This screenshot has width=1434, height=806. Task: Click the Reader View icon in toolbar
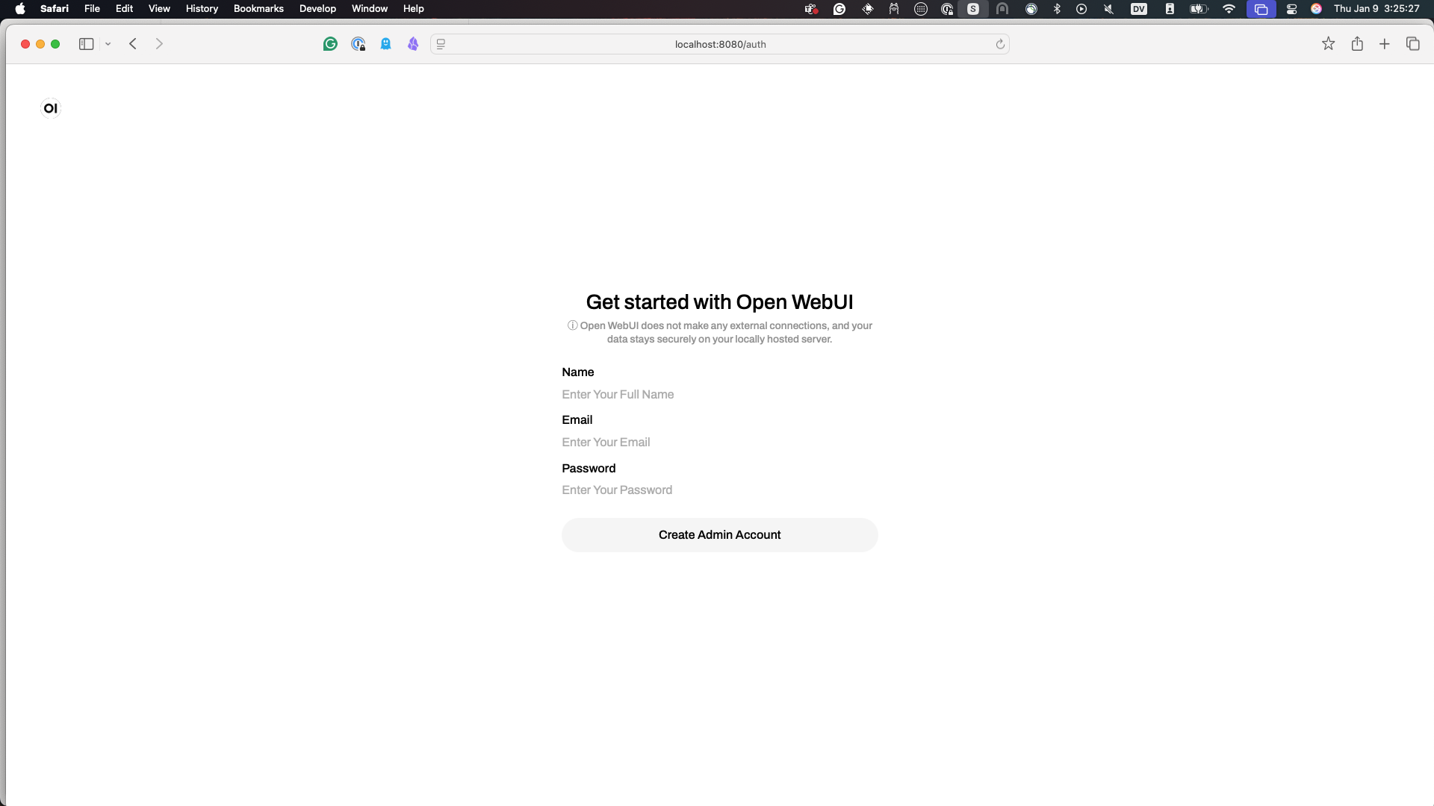(x=441, y=43)
